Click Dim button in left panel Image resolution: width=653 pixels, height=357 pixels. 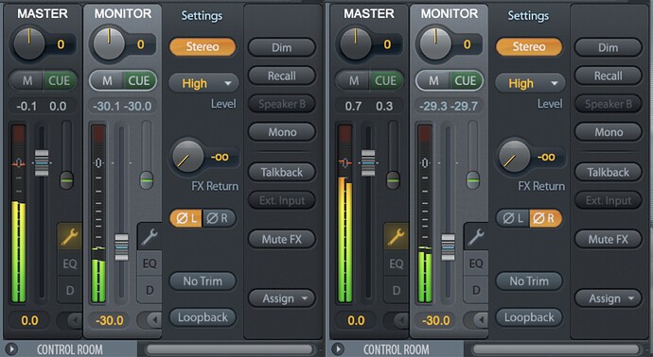point(282,47)
